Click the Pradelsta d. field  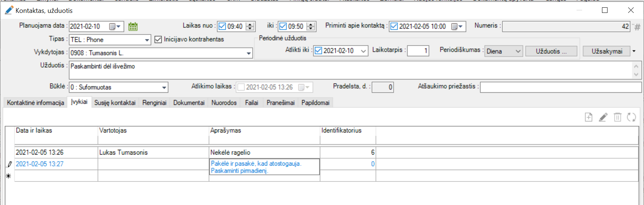pos(382,87)
